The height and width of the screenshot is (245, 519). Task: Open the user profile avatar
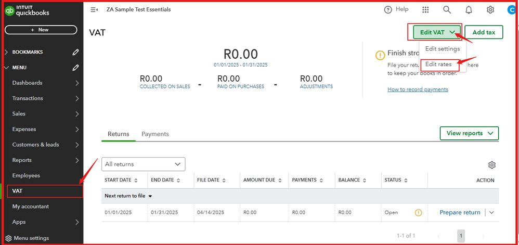[512, 10]
